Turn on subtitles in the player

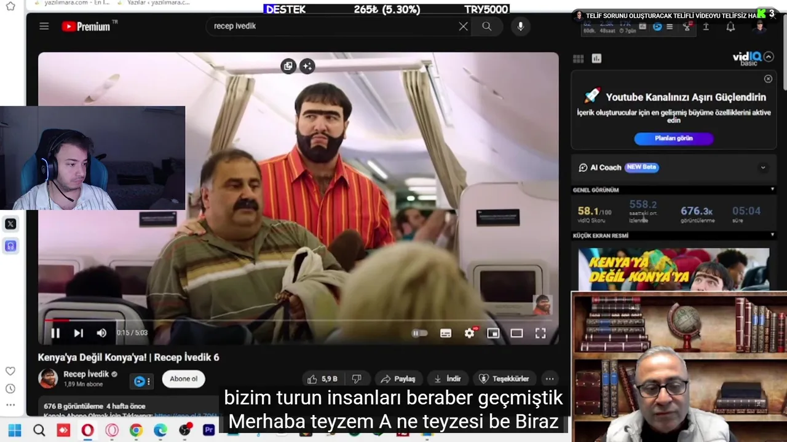[x=446, y=333]
